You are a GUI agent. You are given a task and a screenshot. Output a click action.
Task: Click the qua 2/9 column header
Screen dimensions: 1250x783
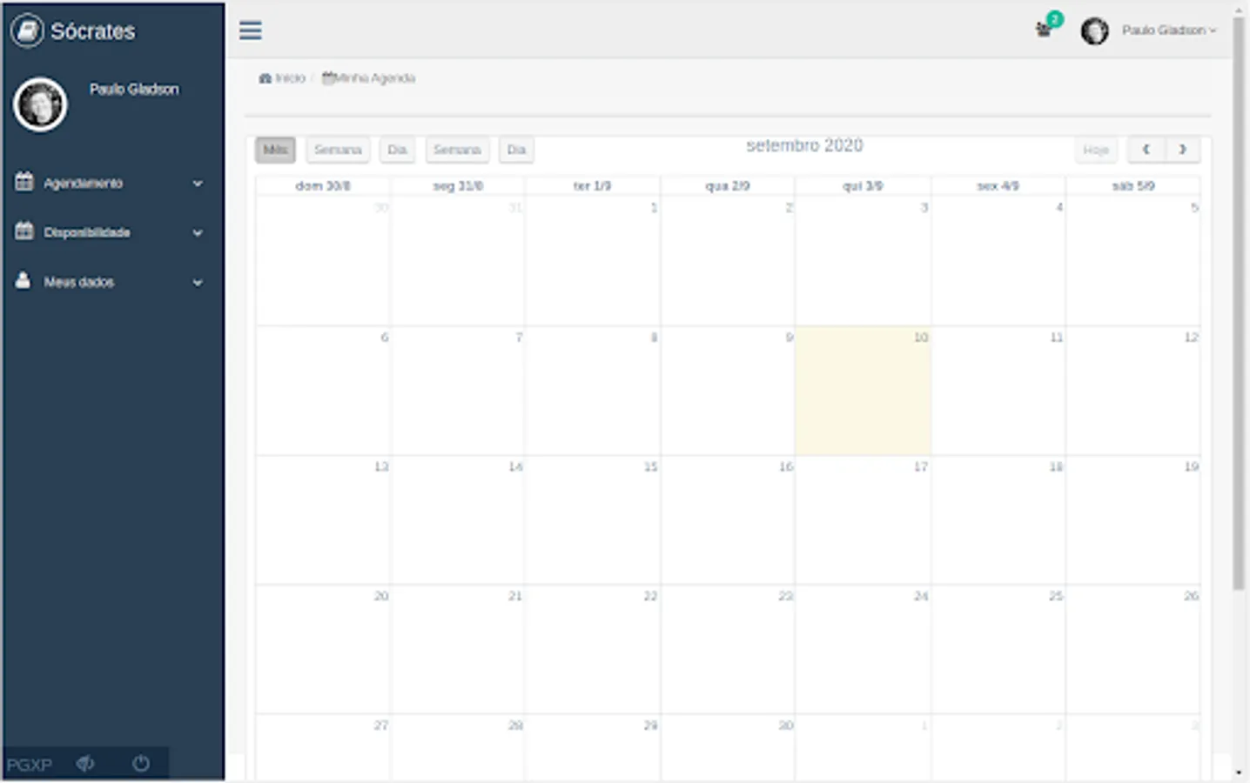click(728, 185)
